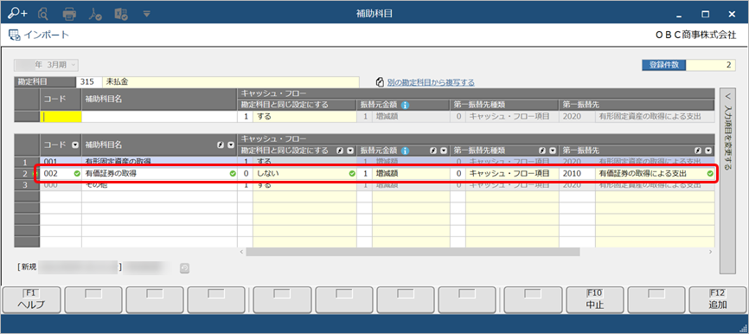Open the lower 第一振替先 column filter dropdown
This screenshot has height=334, width=749.
(x=708, y=150)
